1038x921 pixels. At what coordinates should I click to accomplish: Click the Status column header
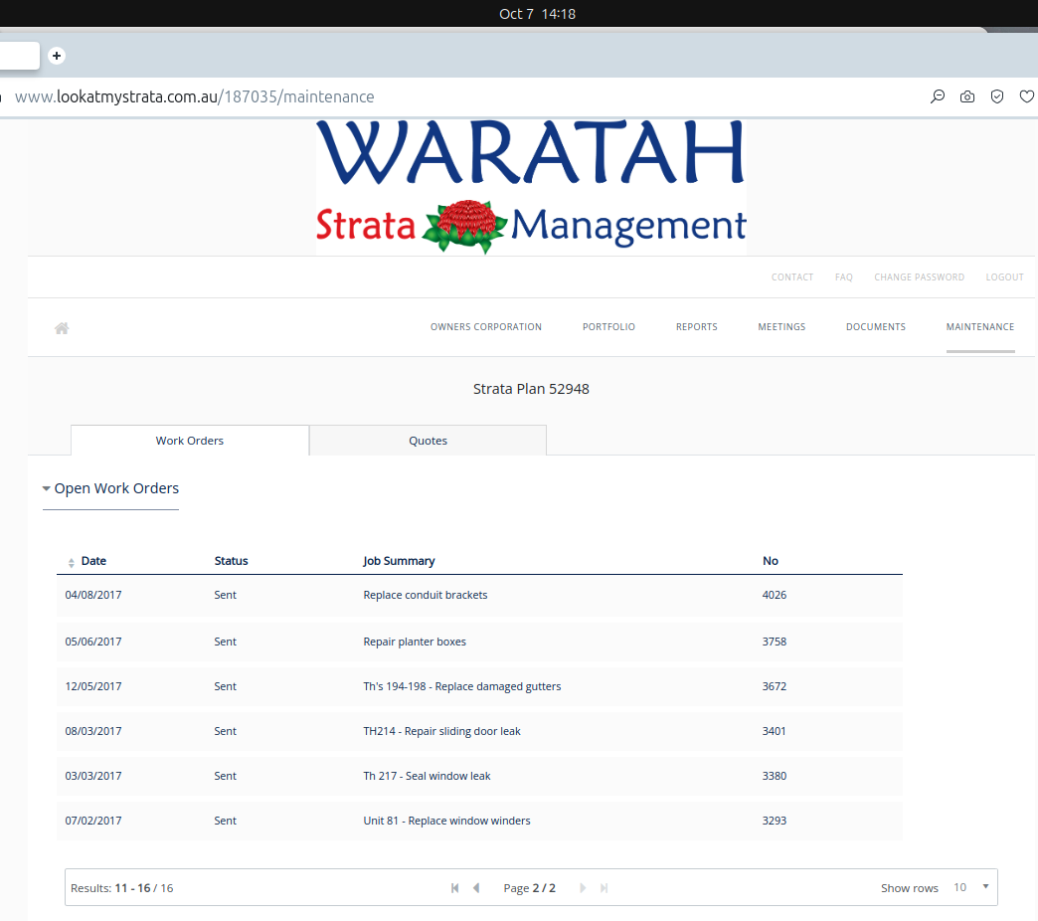[231, 561]
